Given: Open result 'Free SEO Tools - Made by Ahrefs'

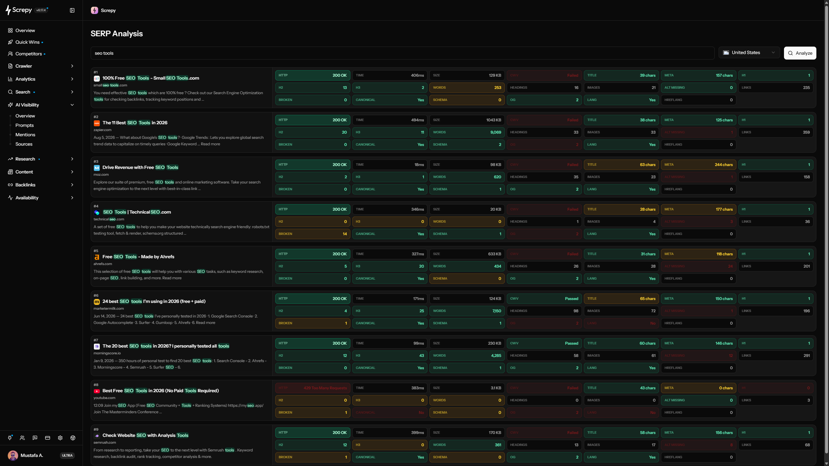Looking at the screenshot, I should coord(138,257).
